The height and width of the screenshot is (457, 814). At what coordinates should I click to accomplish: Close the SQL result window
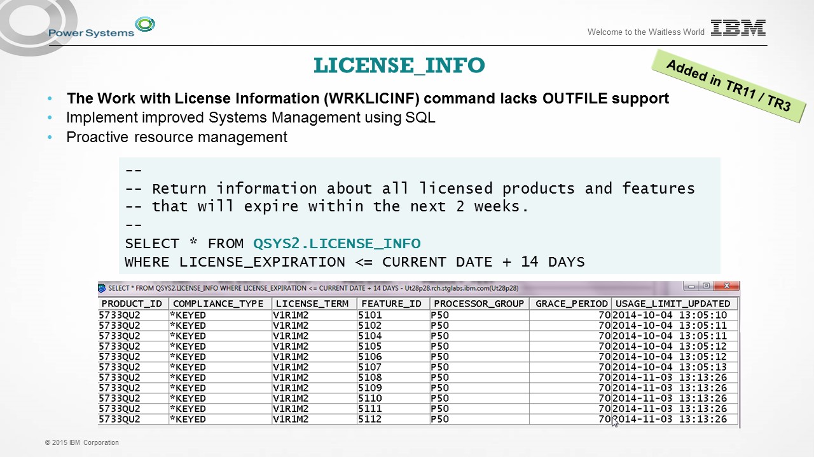(x=726, y=286)
